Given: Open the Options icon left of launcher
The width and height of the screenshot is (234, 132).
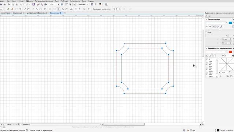Looking at the screenshot, I should [x=100, y=4].
